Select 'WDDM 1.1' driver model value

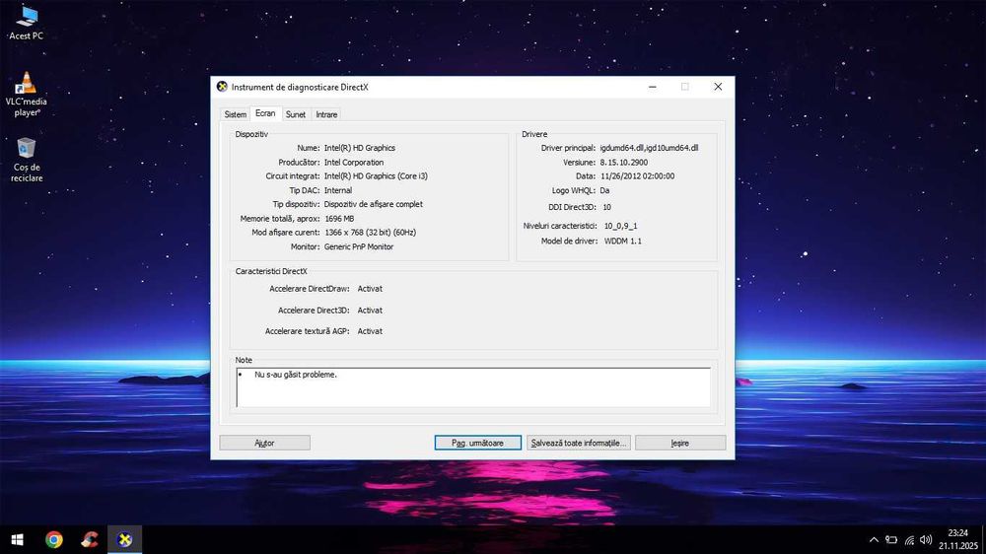coord(623,241)
